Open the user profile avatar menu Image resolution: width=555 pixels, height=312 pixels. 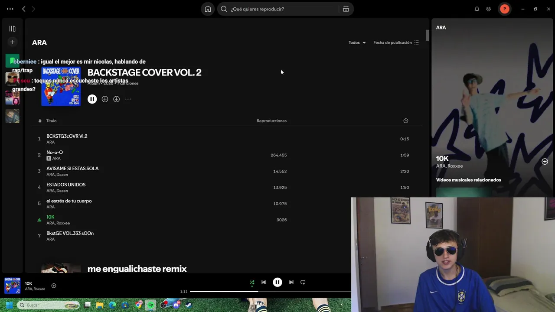[x=505, y=9]
